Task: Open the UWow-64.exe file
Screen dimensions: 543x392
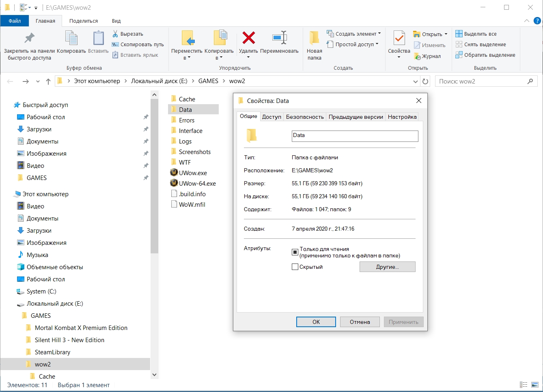Action: [x=197, y=183]
